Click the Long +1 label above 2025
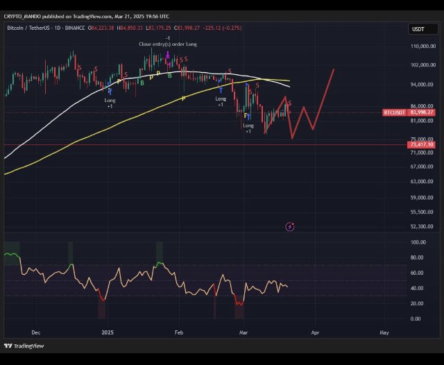 [x=110, y=103]
